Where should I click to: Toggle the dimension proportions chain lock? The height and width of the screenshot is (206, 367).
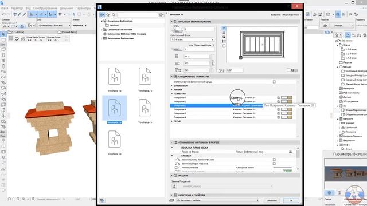point(213,63)
